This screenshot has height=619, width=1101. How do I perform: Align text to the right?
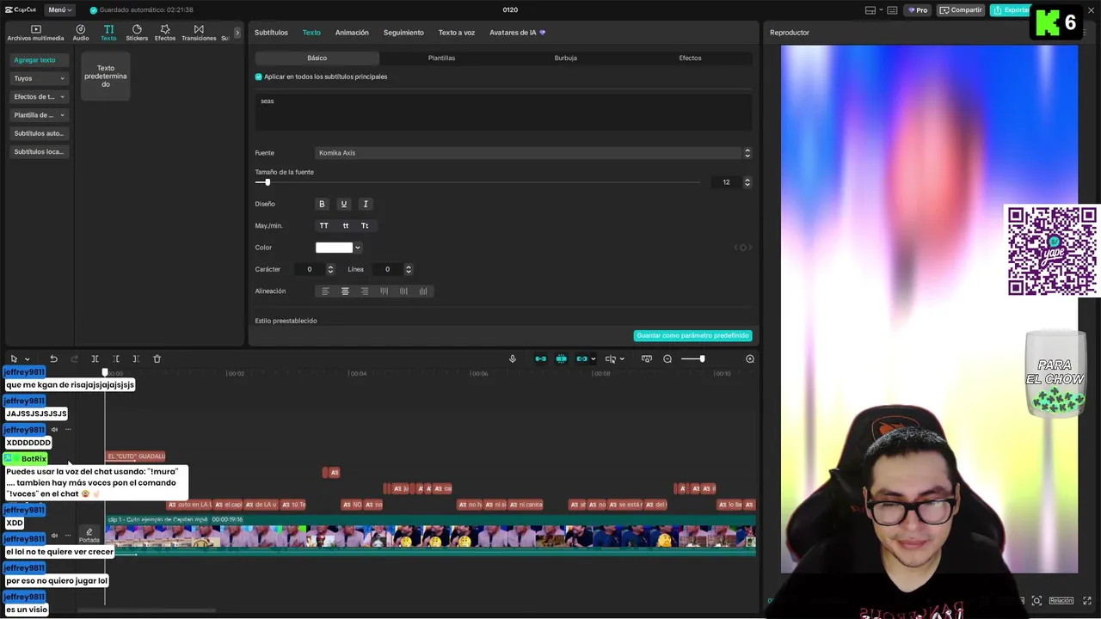pyautogui.click(x=365, y=291)
